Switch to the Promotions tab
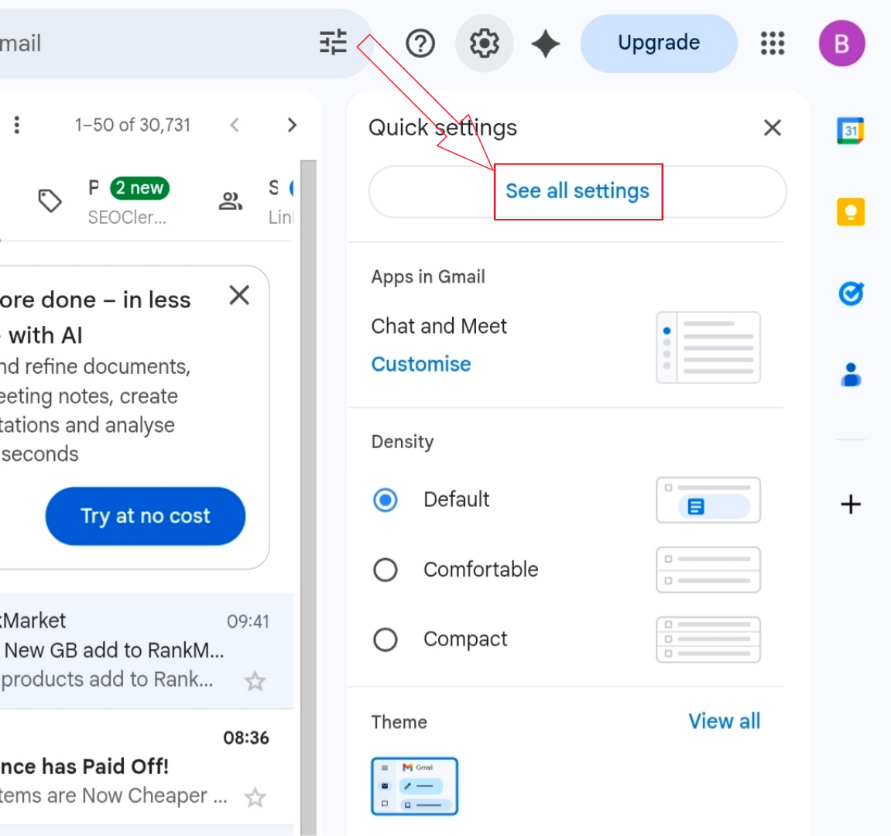This screenshot has height=836, width=891. pos(102,201)
